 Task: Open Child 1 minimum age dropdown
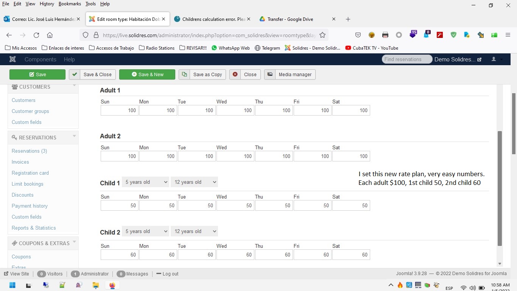(146, 182)
